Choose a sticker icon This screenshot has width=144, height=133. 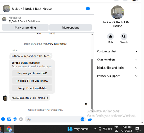pos(15,119)
